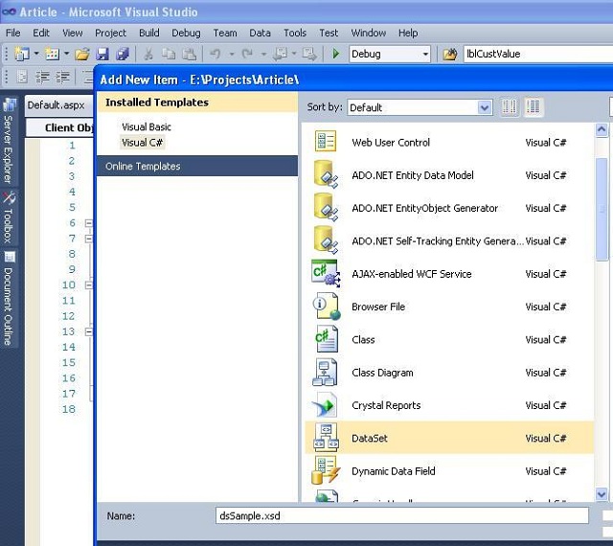Select the Browser File template icon
The image size is (613, 546).
click(x=326, y=307)
